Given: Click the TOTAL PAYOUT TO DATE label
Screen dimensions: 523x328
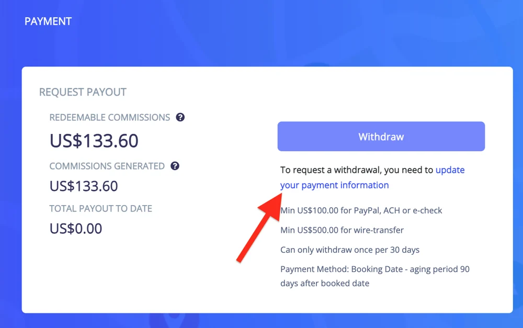Looking at the screenshot, I should click(x=101, y=209).
